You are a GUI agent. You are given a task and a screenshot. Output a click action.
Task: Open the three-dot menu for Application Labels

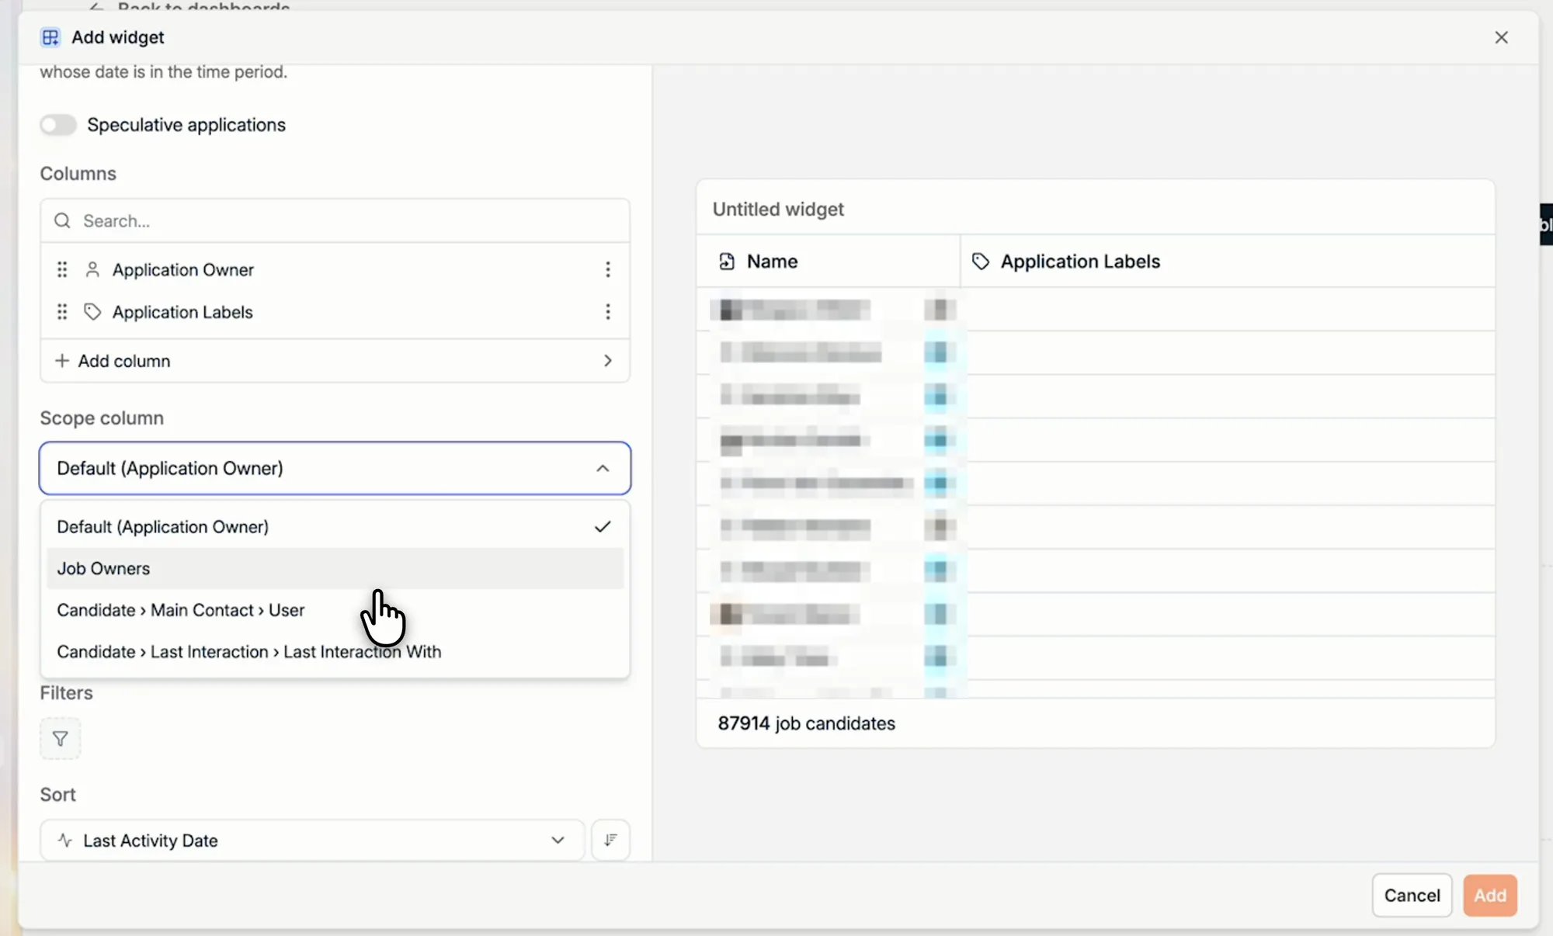point(608,312)
